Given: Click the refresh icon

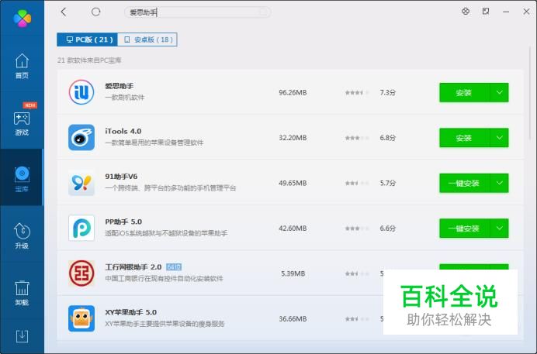Looking at the screenshot, I should pos(96,12).
